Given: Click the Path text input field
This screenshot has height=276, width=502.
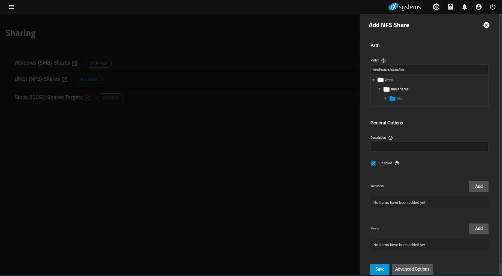Looking at the screenshot, I should tap(429, 70).
